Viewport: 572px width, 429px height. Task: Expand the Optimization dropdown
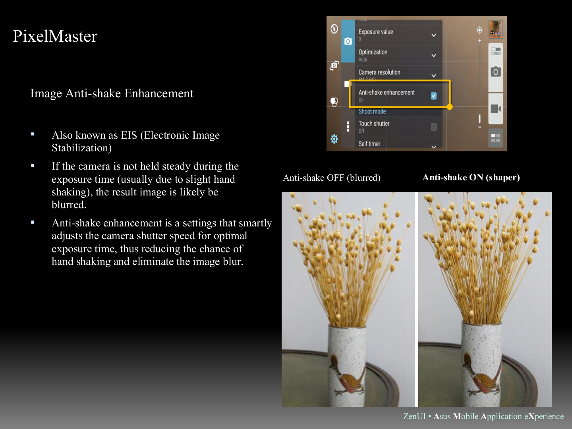click(x=433, y=56)
